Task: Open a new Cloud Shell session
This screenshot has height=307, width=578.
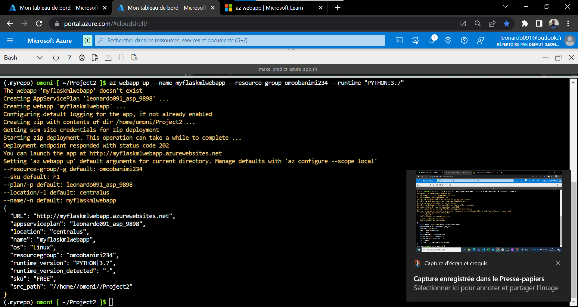Action: click(108, 57)
